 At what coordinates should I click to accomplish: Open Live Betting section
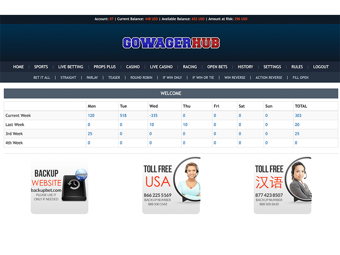71,67
